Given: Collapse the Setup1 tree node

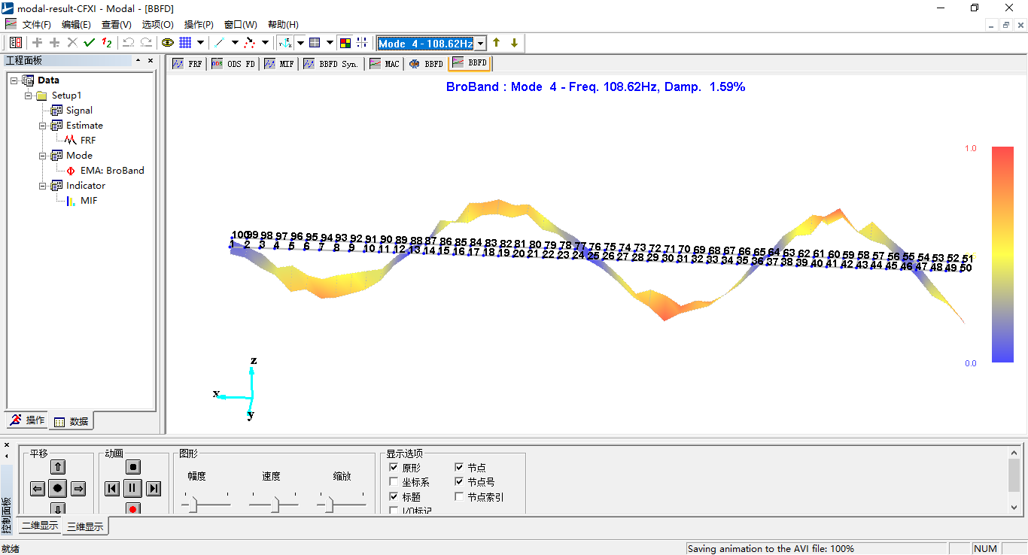Looking at the screenshot, I should click(x=29, y=96).
